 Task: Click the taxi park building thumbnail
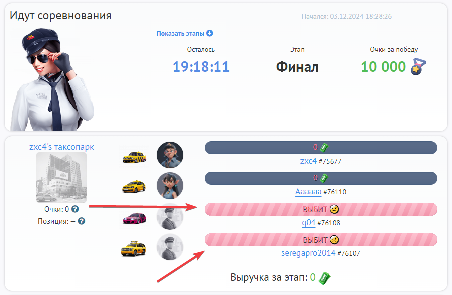(x=61, y=177)
